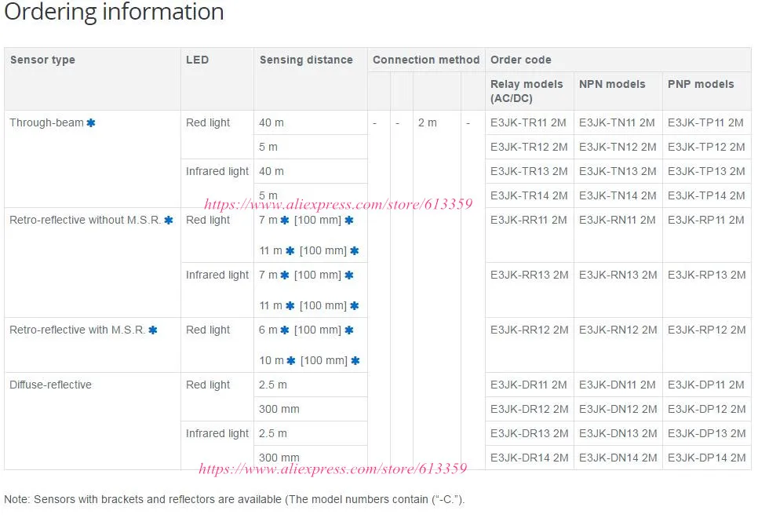Click the 300 mm distance in the E3JK-DR12 row
Viewport: 758px width, 518px height.
(279, 409)
